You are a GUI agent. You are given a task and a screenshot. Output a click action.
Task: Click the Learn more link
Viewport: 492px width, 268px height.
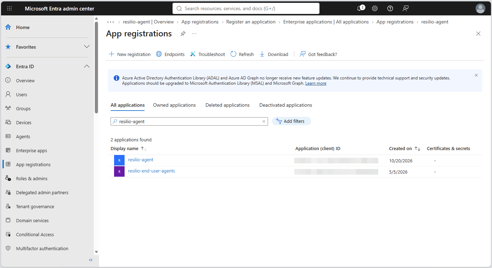316,83
